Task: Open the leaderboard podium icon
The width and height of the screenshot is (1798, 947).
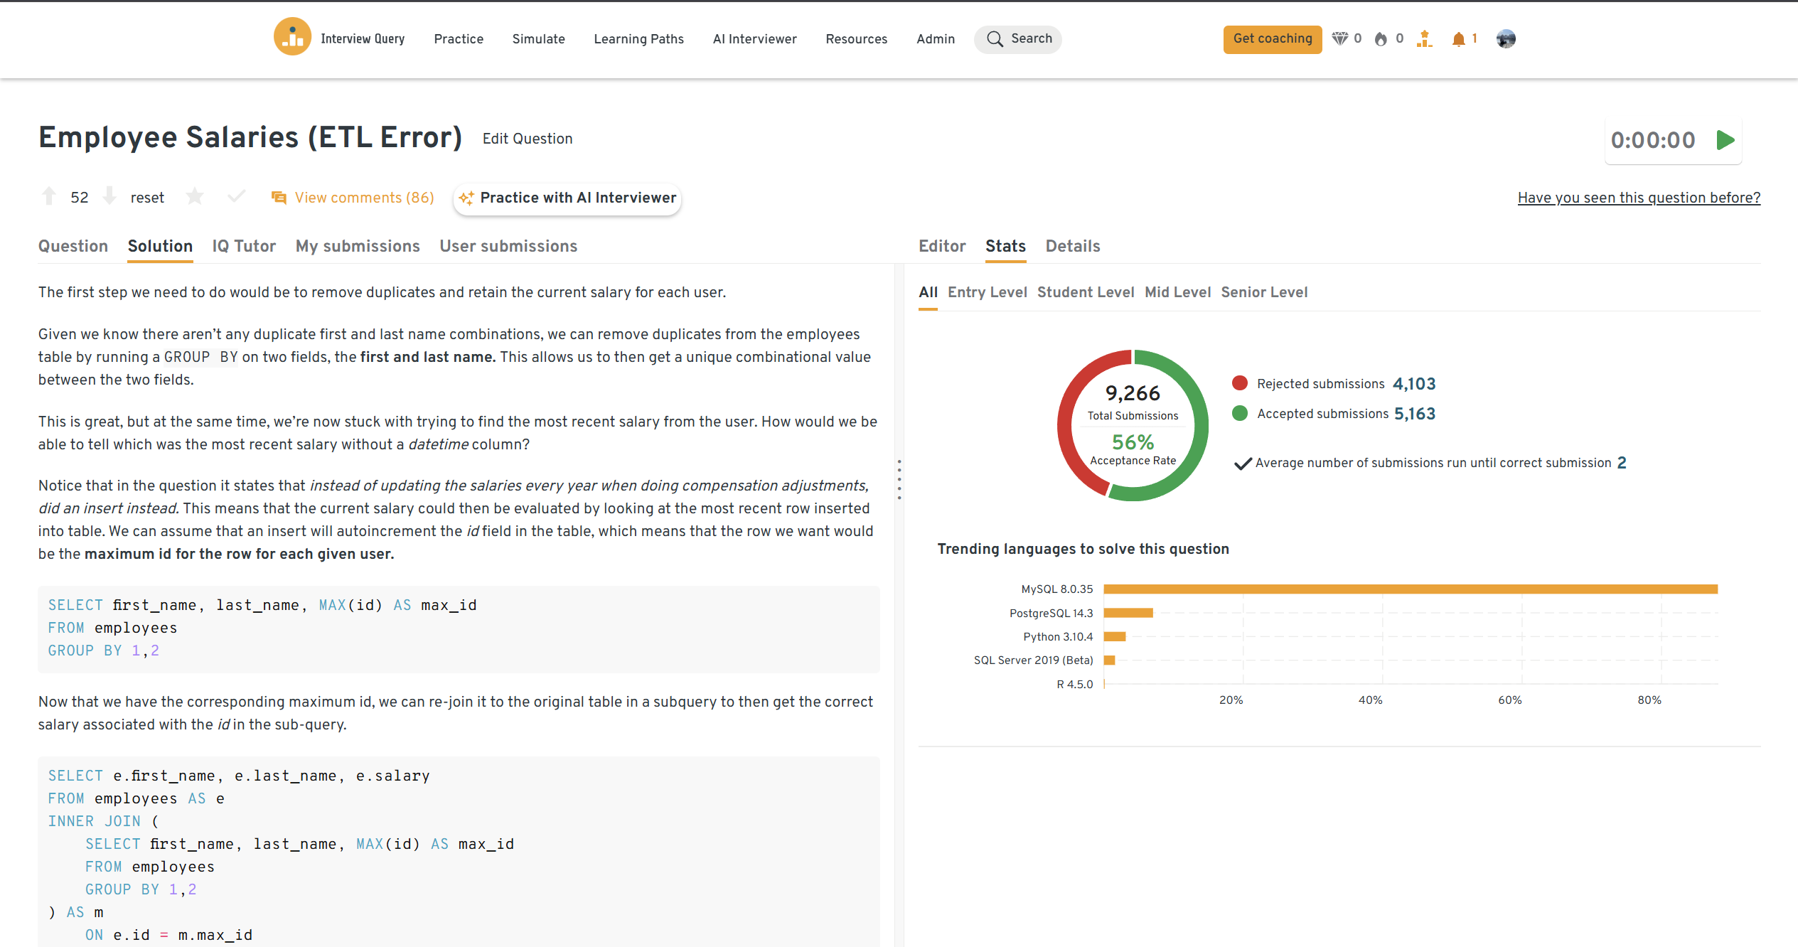Action: pyautogui.click(x=1424, y=39)
